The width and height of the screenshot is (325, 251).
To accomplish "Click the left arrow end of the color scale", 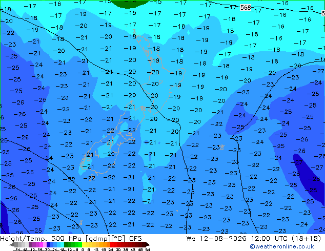I will [x=11, y=244].
